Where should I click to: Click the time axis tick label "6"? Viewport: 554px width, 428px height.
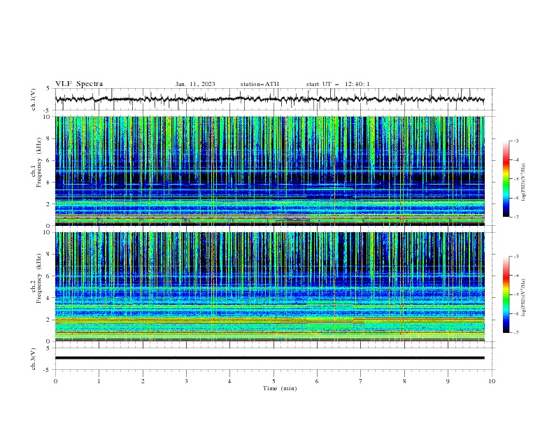(318, 381)
